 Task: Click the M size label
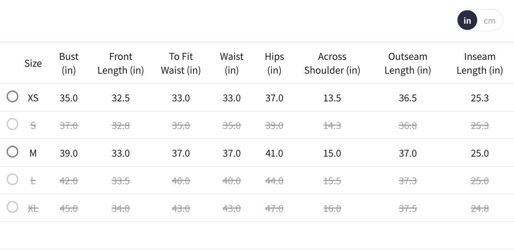(33, 153)
